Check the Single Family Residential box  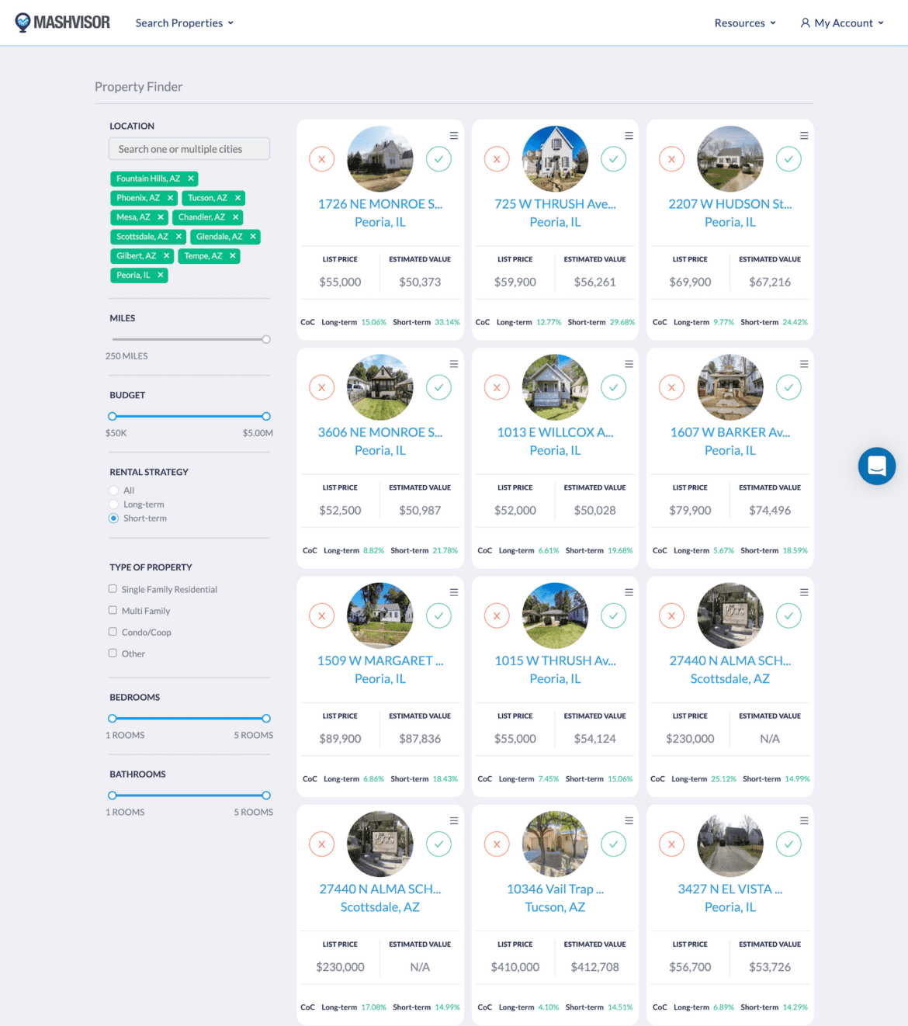click(x=113, y=589)
